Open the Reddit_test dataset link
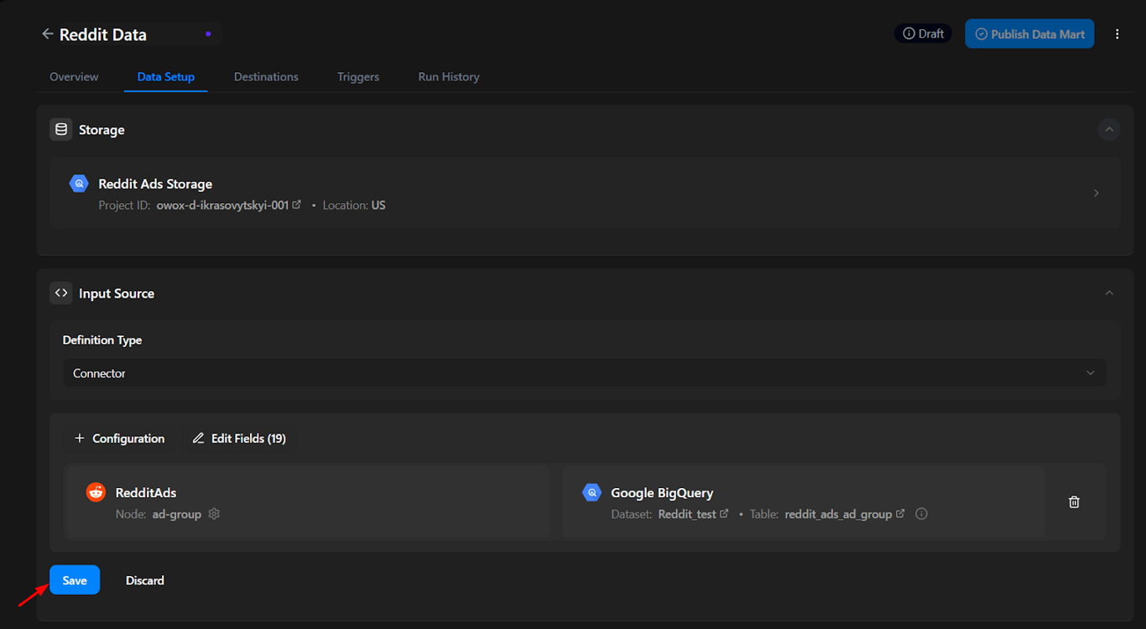Screen dimensions: 1146x629 click(687, 514)
